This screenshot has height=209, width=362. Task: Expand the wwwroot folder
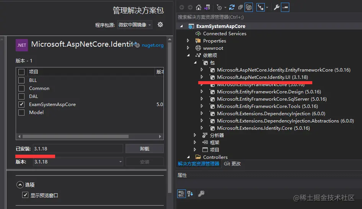tap(188, 48)
